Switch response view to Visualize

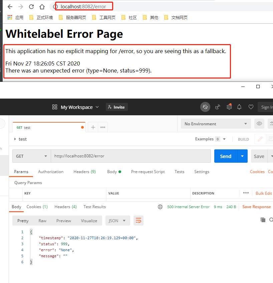tap(89, 221)
